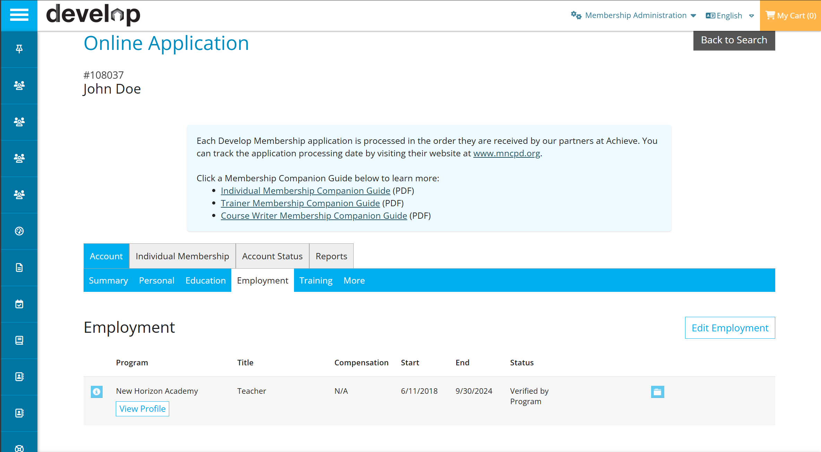Switch to Account Status tab
821x452 pixels.
click(272, 256)
